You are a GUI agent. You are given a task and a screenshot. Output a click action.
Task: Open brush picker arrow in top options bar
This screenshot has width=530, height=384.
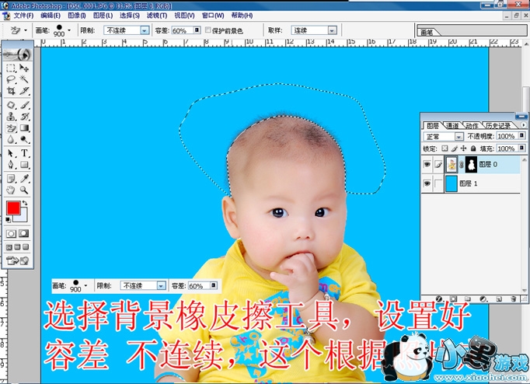[x=69, y=30]
